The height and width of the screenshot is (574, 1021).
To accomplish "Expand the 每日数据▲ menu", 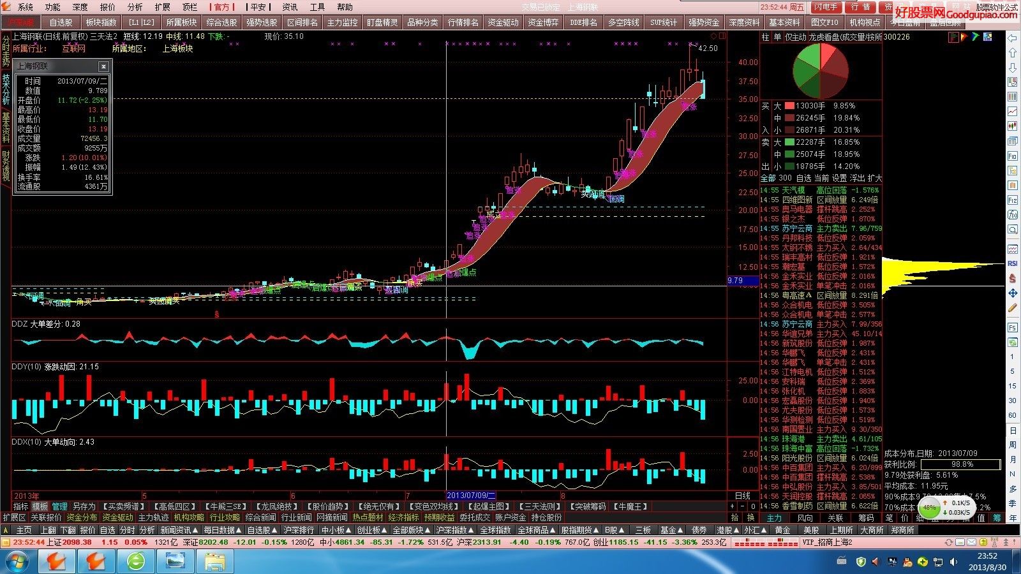I will tap(223, 530).
